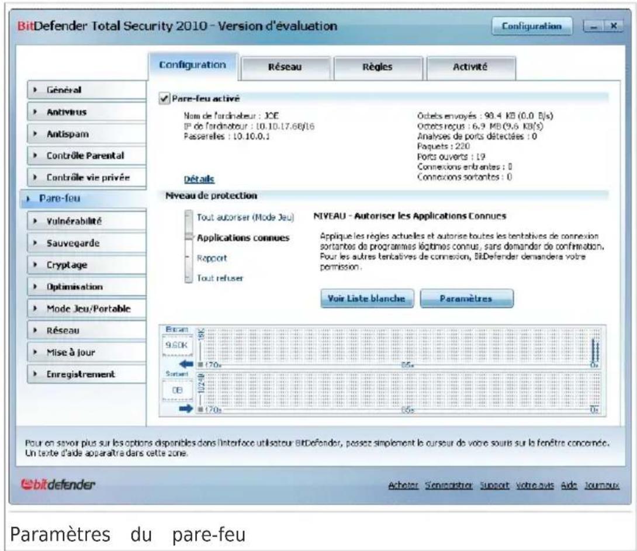Open the Antivirus settings section
Viewport: 637px width, 551px height.
click(x=86, y=112)
